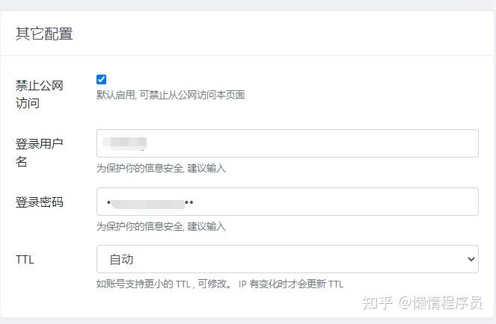The width and height of the screenshot is (496, 324).
Task: Click the TTL dropdown chevron arrow
Action: tap(471, 259)
